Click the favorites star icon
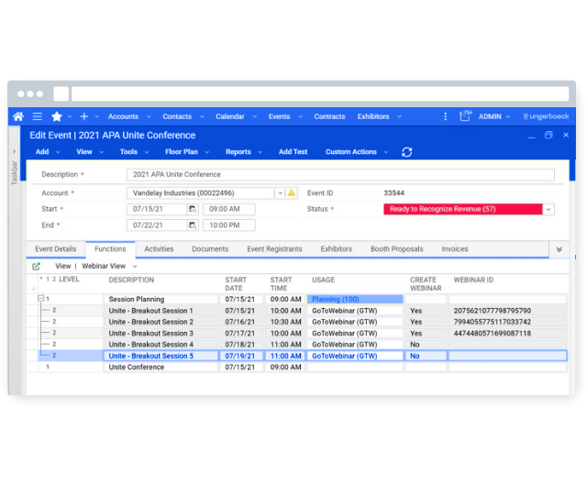The height and width of the screenshot is (495, 587). (x=57, y=116)
